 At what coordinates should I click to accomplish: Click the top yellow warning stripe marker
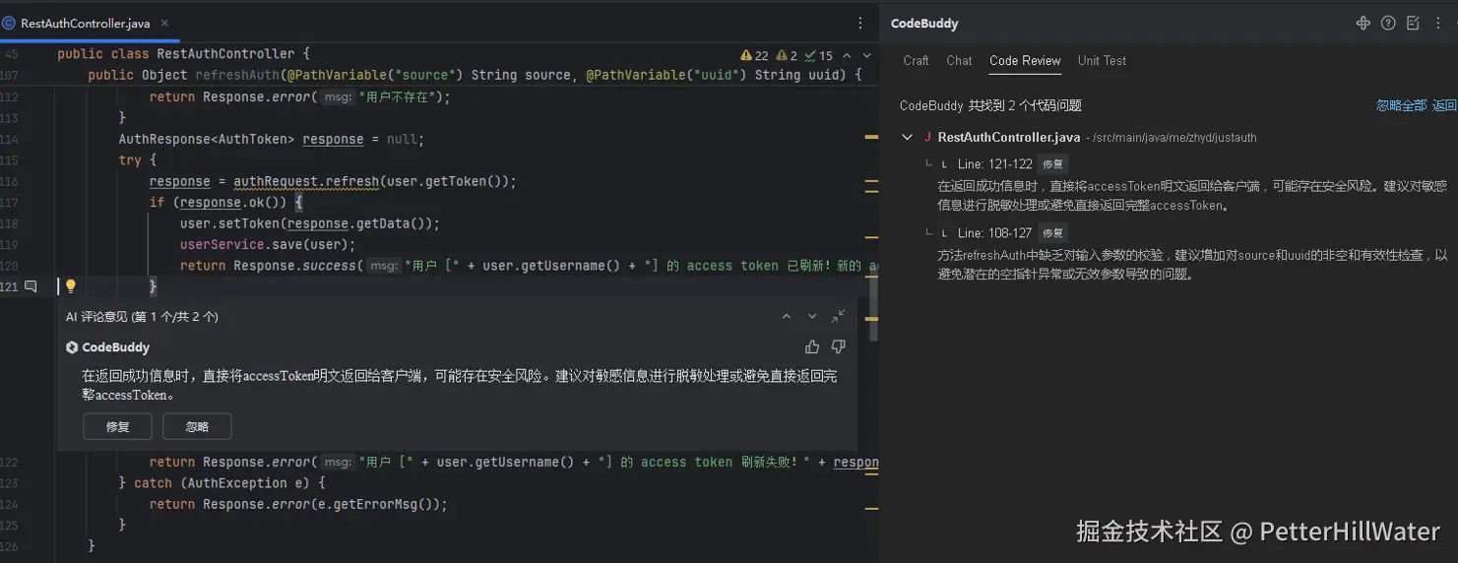pyautogui.click(x=871, y=137)
